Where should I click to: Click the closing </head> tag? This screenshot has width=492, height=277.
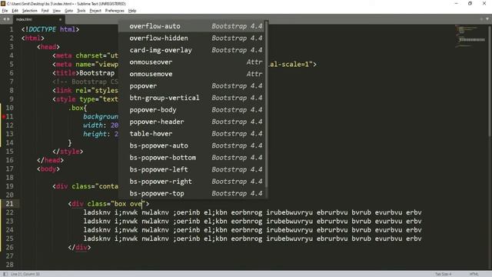pos(50,160)
